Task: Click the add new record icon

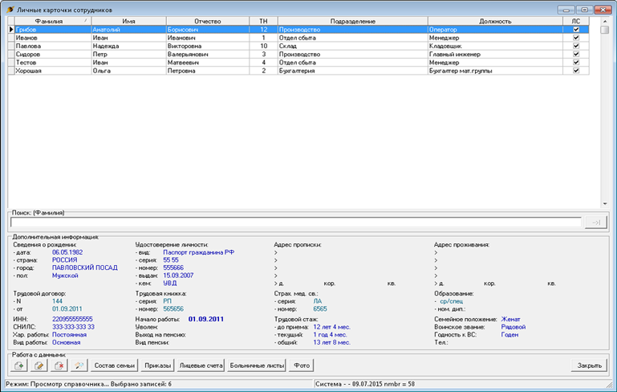Action: coord(18,365)
